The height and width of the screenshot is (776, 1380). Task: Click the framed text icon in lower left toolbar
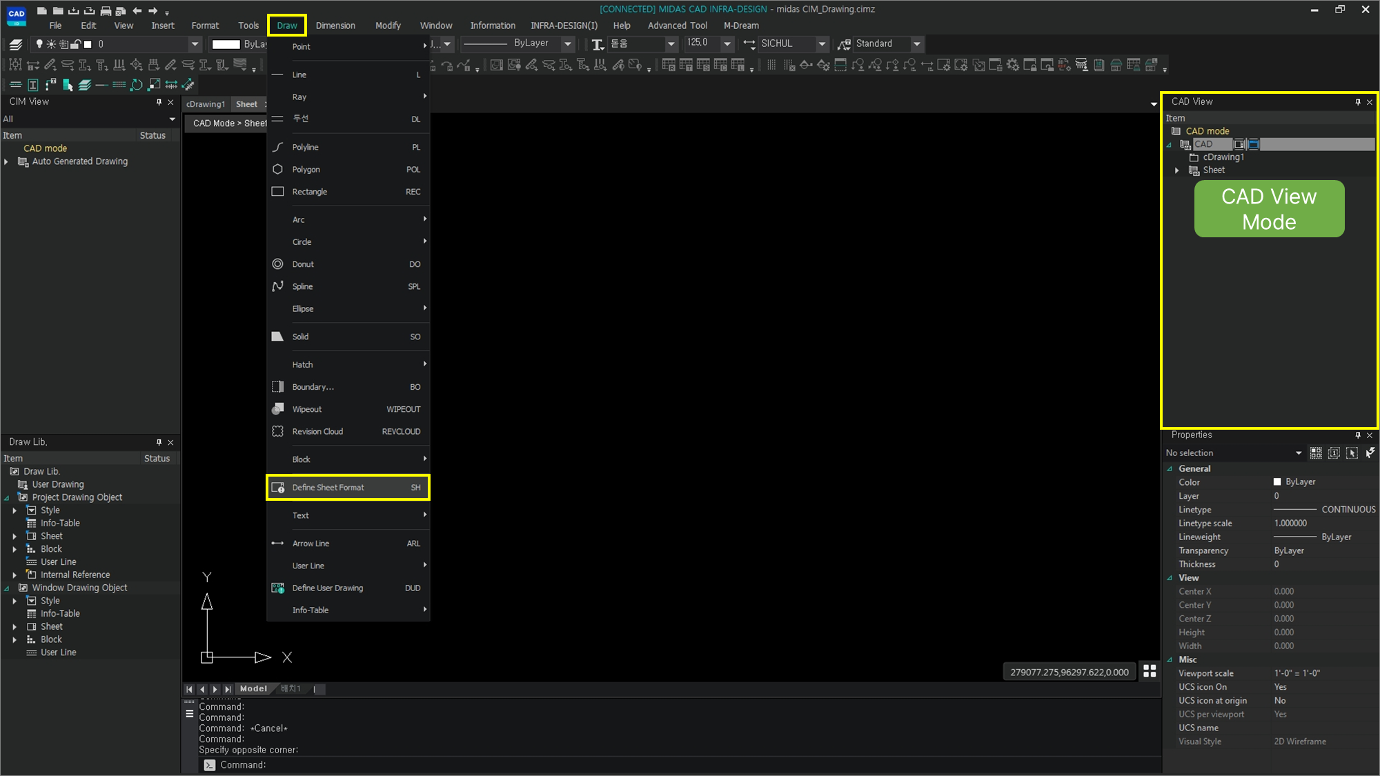pos(32,85)
